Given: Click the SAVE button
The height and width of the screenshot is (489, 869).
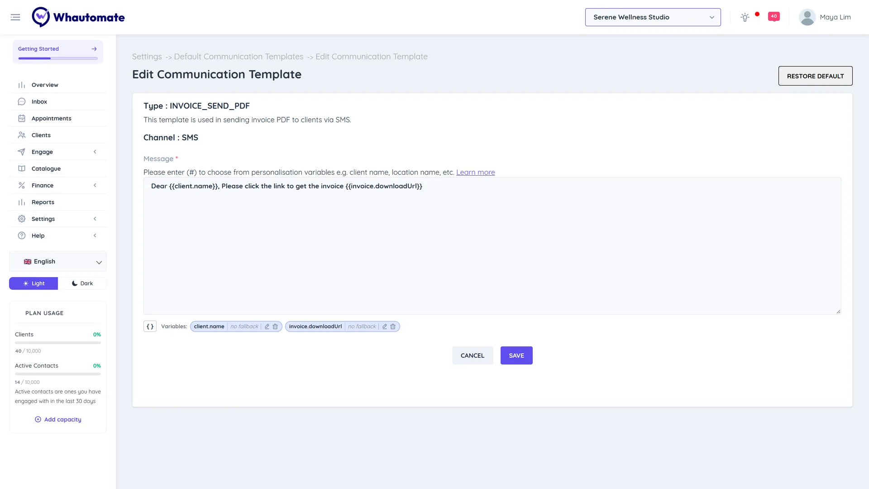Looking at the screenshot, I should pos(516,355).
